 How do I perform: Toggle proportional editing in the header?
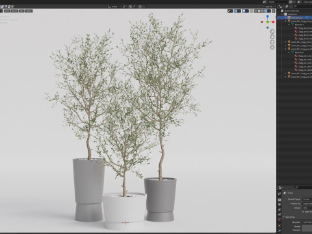pyautogui.click(x=140, y=6)
